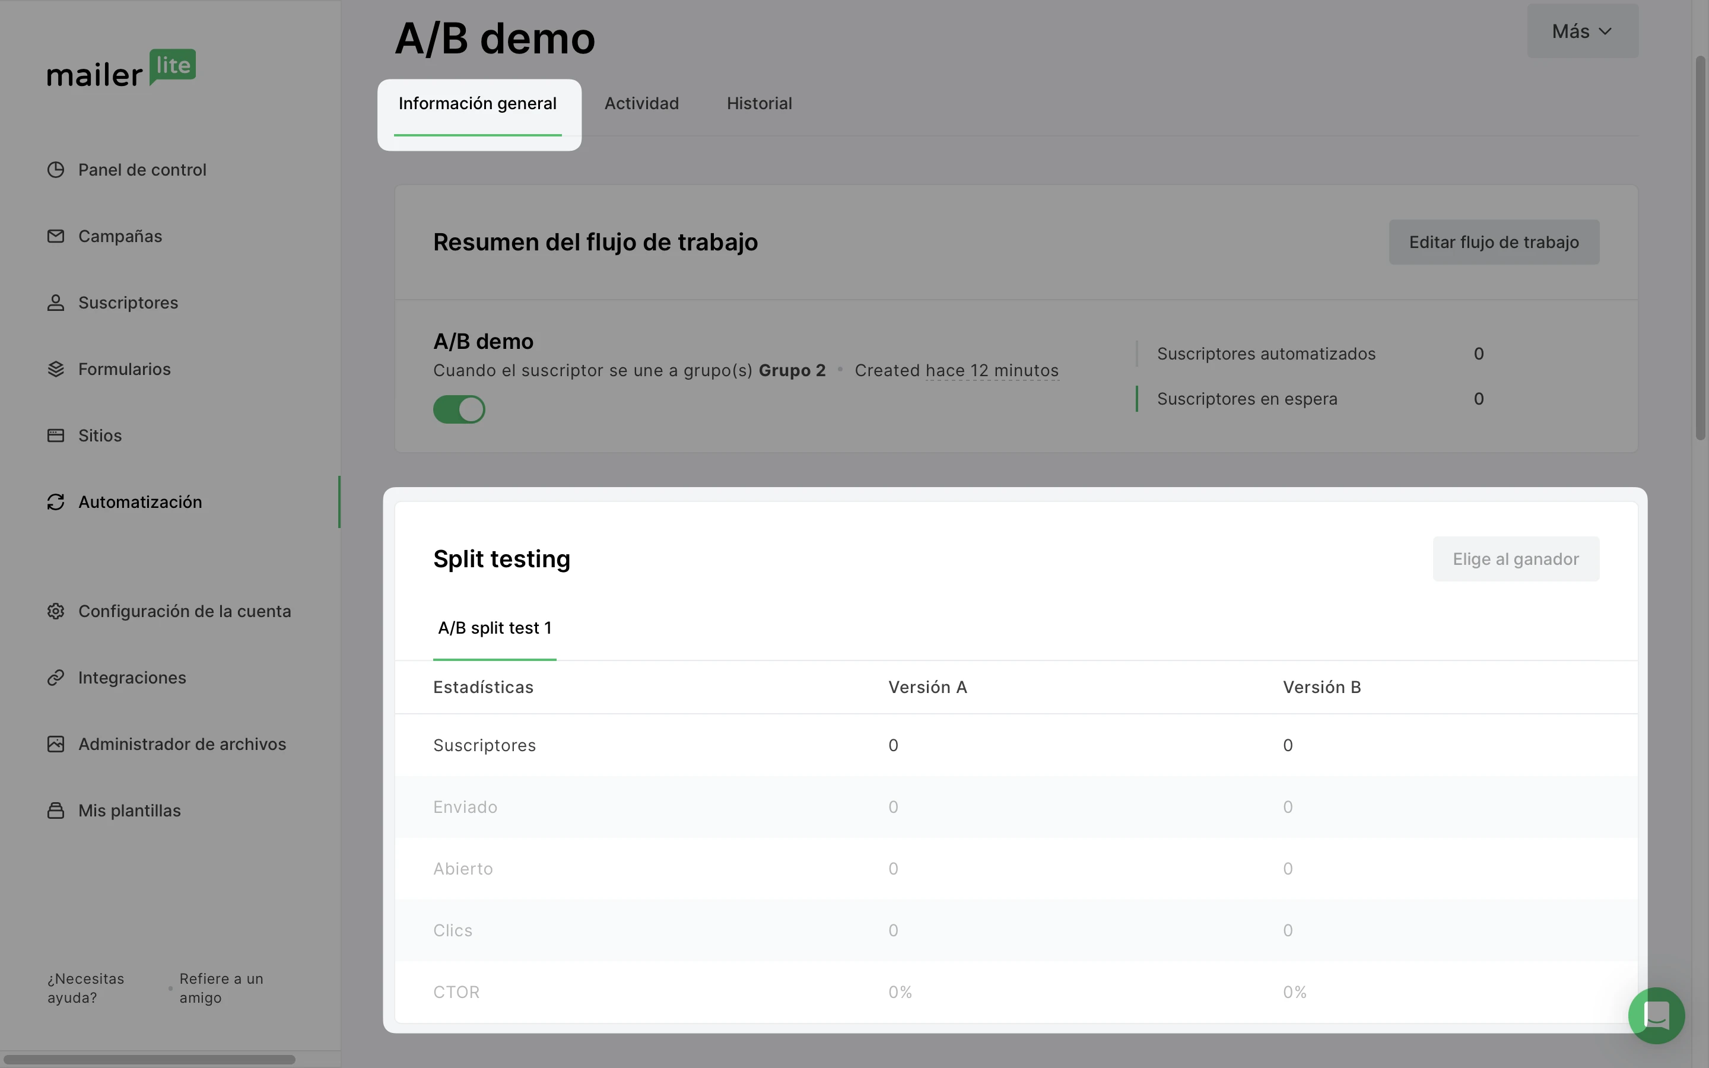The image size is (1709, 1068).
Task: Click the Configuración de la cuenta gear icon
Action: 56,611
